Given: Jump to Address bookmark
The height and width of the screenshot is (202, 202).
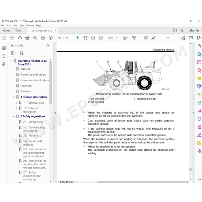Looking at the screenshot, I should pyautogui.click(x=25, y=69).
